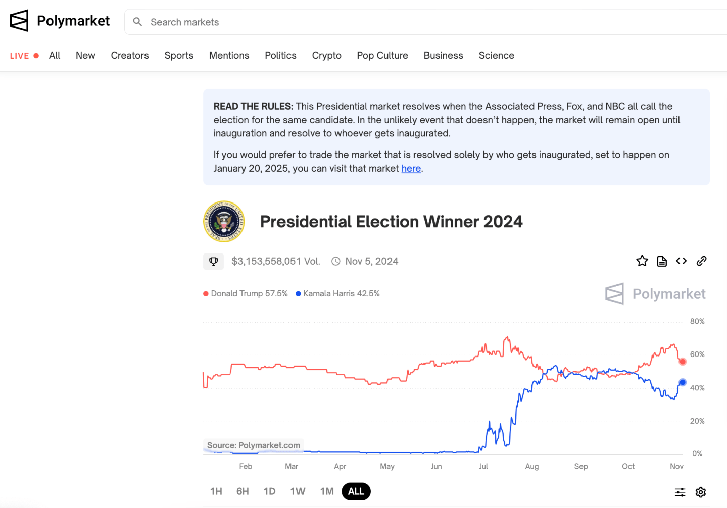Open chart settings gear icon
Screen dimensions: 727x508
[701, 492]
